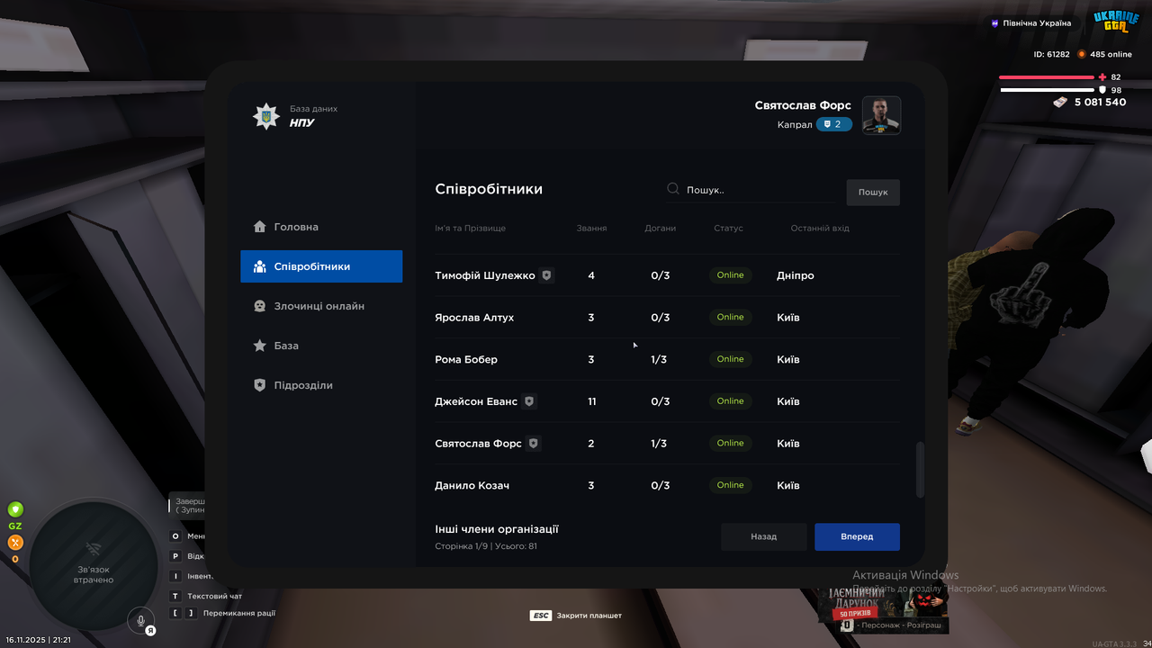Click the mask icon beside Злочинці онлайн
This screenshot has width=1152, height=648.
click(x=260, y=306)
